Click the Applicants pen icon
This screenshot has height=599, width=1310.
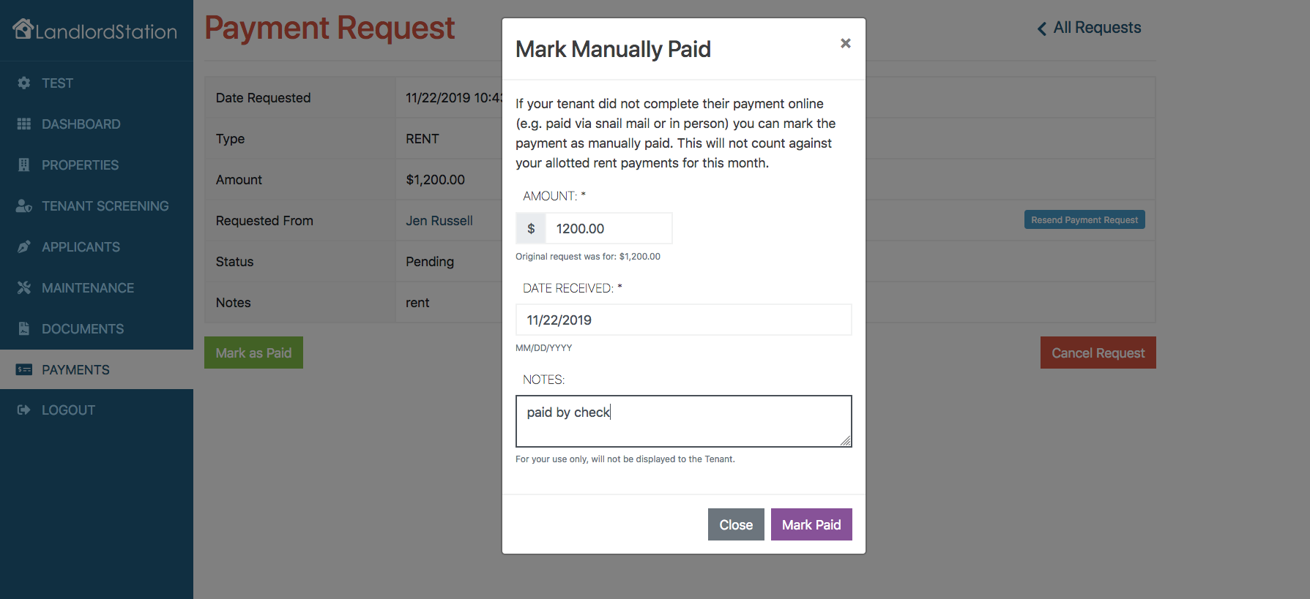tap(24, 247)
